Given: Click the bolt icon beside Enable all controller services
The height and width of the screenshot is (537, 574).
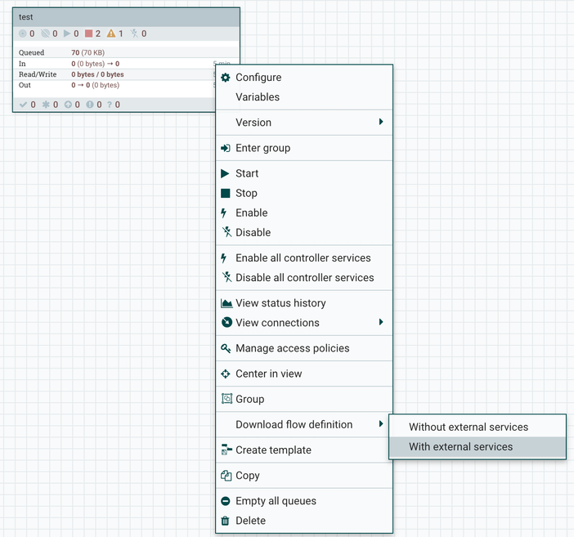Looking at the screenshot, I should coord(224,258).
